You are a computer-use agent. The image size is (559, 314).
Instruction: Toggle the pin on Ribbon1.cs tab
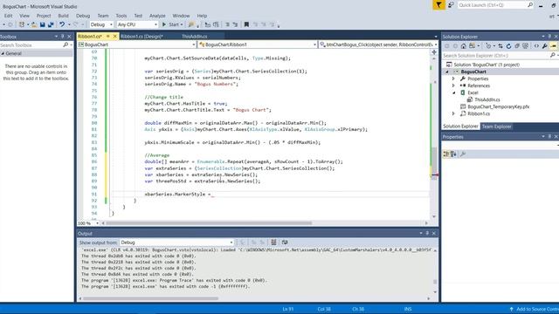pyautogui.click(x=108, y=37)
